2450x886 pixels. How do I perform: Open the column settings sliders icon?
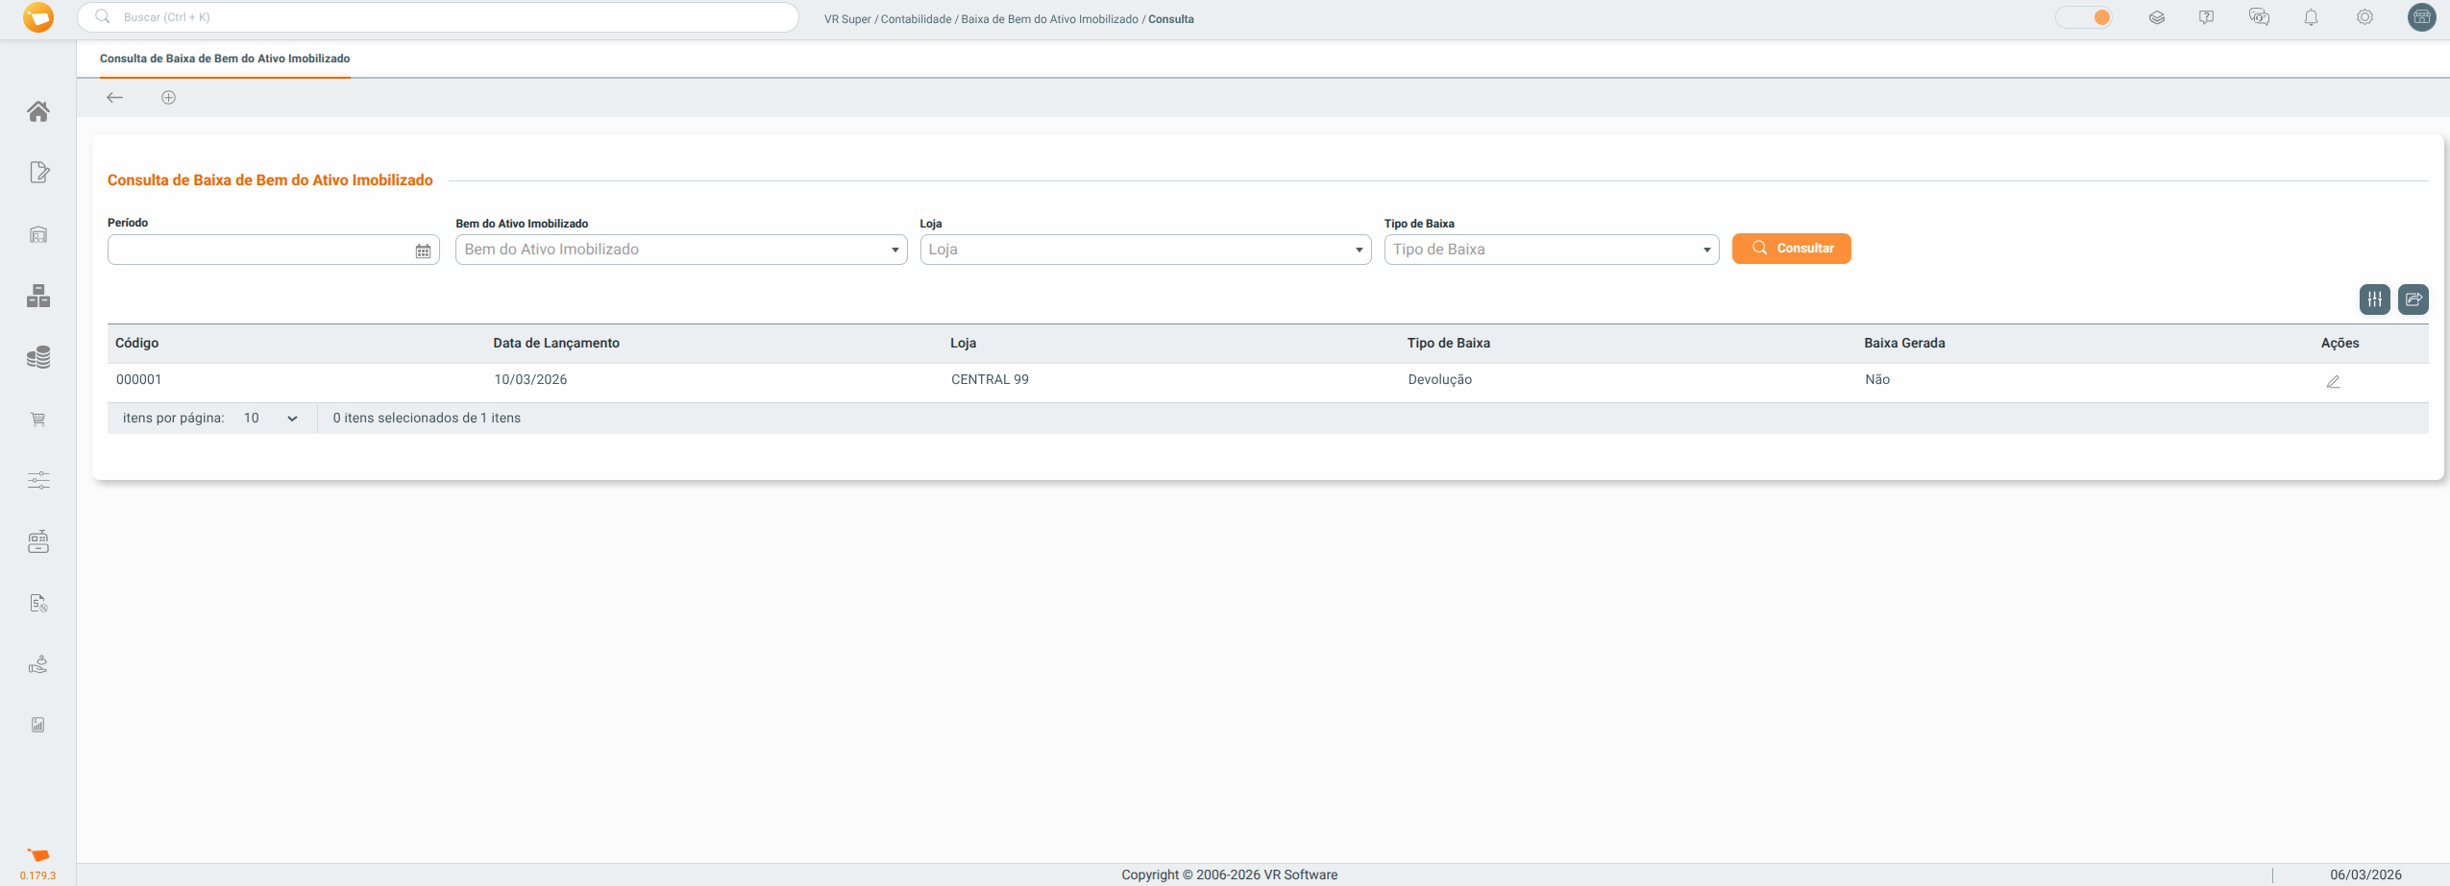pos(2374,299)
